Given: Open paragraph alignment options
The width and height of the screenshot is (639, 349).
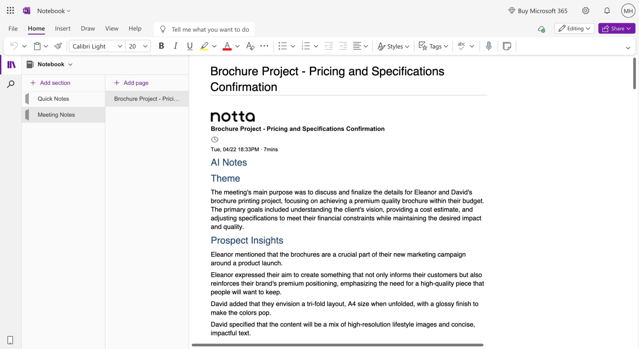Looking at the screenshot, I should coord(360,46).
